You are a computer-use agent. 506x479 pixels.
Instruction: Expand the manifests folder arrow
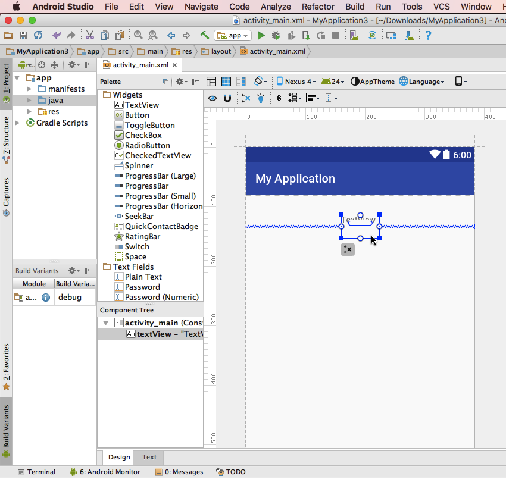(x=29, y=89)
